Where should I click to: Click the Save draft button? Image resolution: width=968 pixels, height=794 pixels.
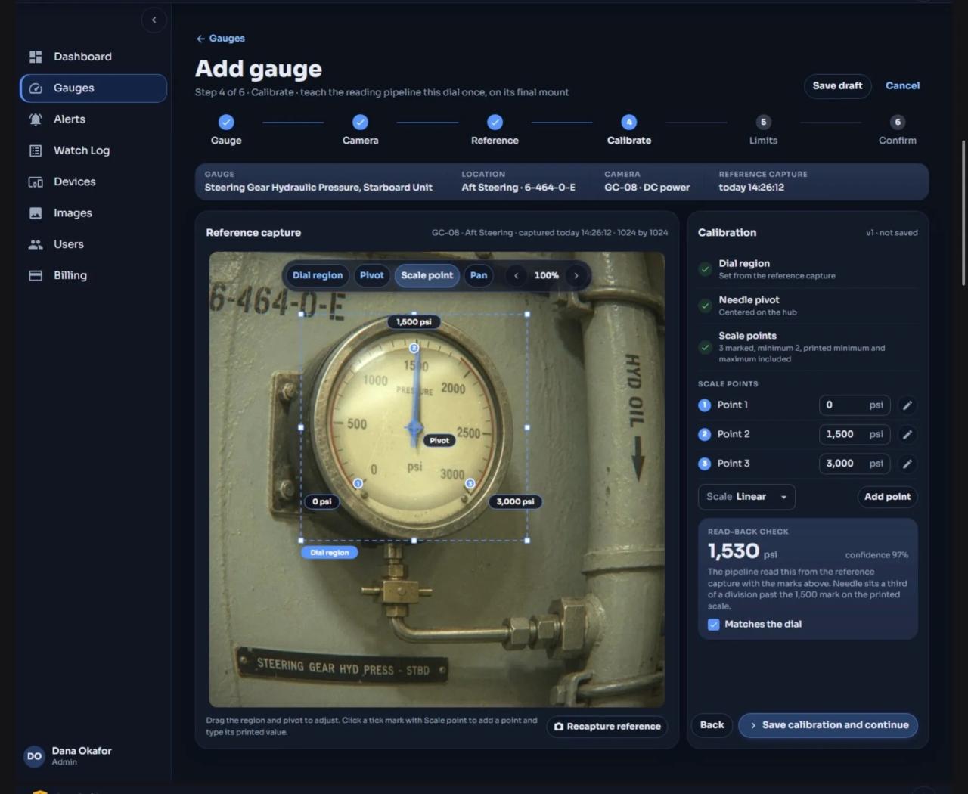pyautogui.click(x=837, y=86)
